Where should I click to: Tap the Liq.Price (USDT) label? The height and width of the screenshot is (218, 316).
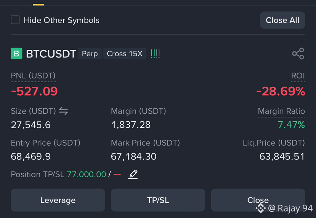274,143
